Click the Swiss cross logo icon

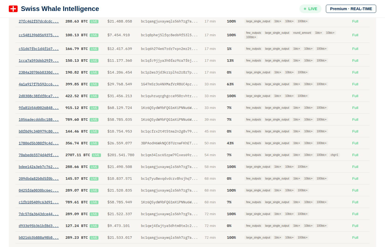click(x=13, y=9)
